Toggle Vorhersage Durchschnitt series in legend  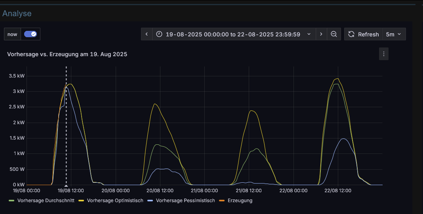[x=46, y=201]
